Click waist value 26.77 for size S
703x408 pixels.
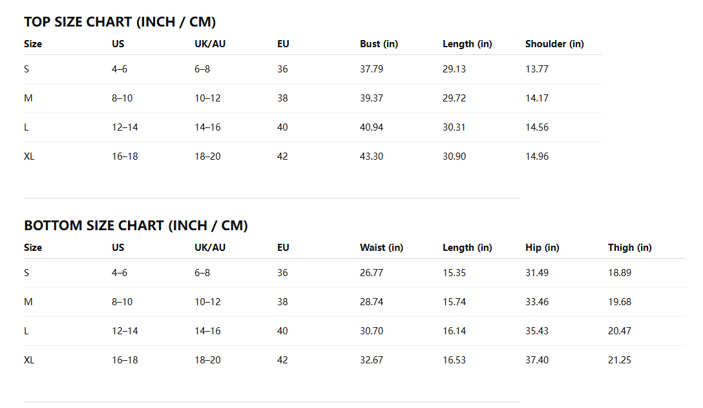372,273
